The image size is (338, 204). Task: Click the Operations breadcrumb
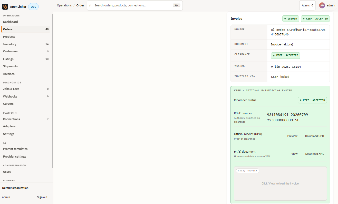point(64,5)
